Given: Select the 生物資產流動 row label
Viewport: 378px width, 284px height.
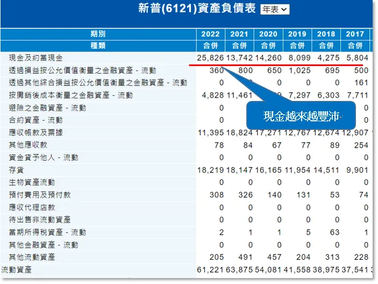Looking at the screenshot, I should click(32, 183).
